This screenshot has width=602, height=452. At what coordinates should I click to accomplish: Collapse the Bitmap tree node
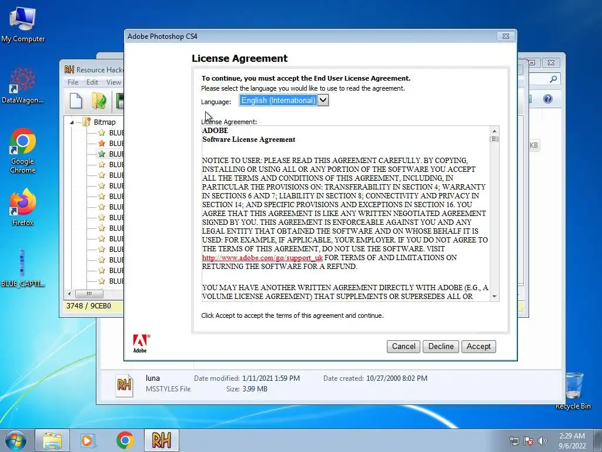pos(72,122)
